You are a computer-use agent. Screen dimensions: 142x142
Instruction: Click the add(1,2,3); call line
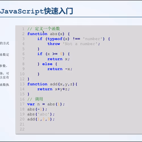(41, 119)
